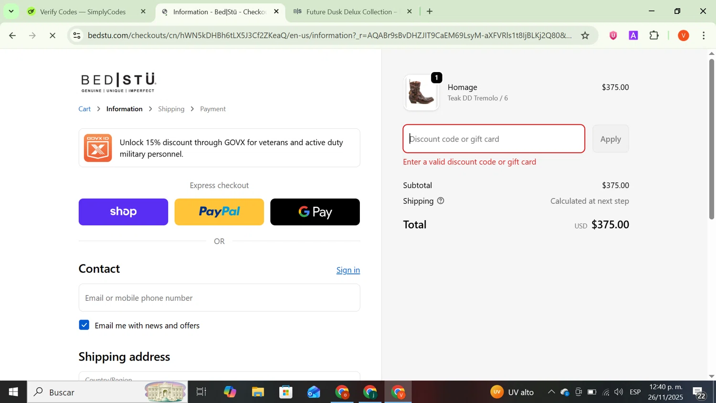Viewport: 716px width, 403px height.
Task: Switch to Verify Codes — SimplyCodes tab
Action: (x=83, y=11)
